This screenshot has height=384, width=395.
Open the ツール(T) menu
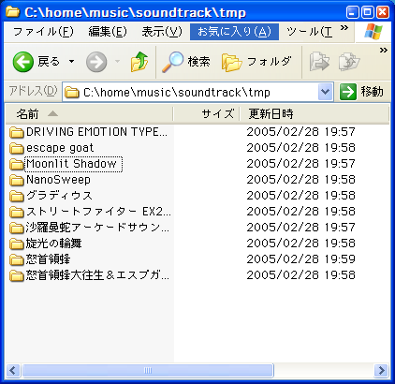pos(309,32)
